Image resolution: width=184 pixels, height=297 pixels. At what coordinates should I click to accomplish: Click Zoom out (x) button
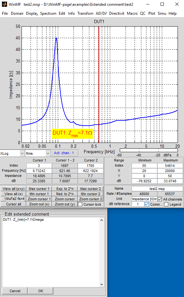(39, 204)
